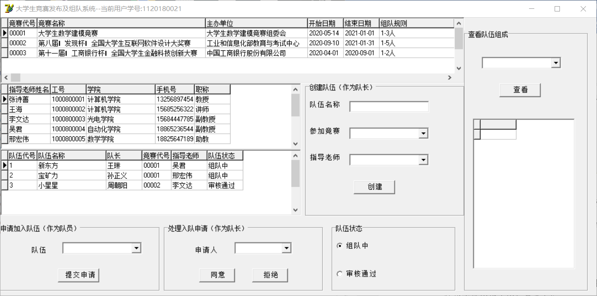Select teacher 王海 in the teacher table
This screenshot has width=597, height=296.
coord(29,109)
